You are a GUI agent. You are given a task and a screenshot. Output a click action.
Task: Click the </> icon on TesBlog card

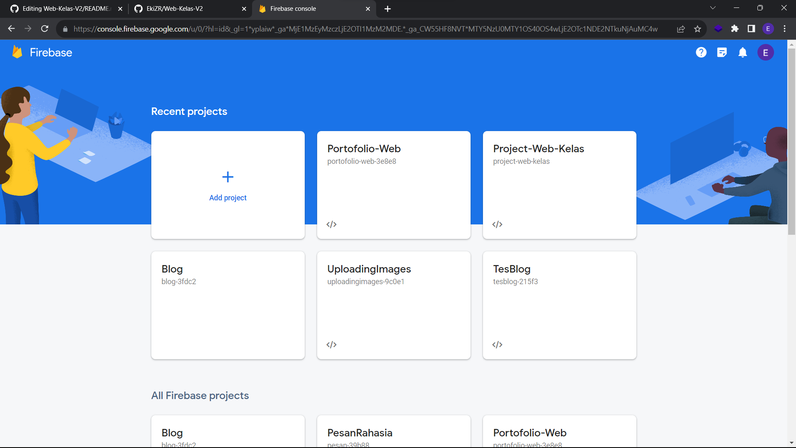[497, 344]
